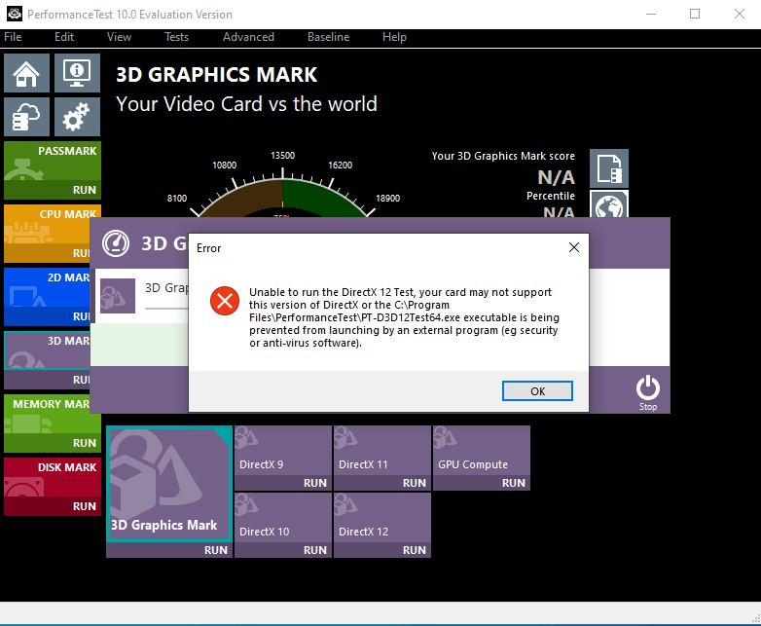The width and height of the screenshot is (761, 626).
Task: Run the DirectX 9 test
Action: point(315,483)
